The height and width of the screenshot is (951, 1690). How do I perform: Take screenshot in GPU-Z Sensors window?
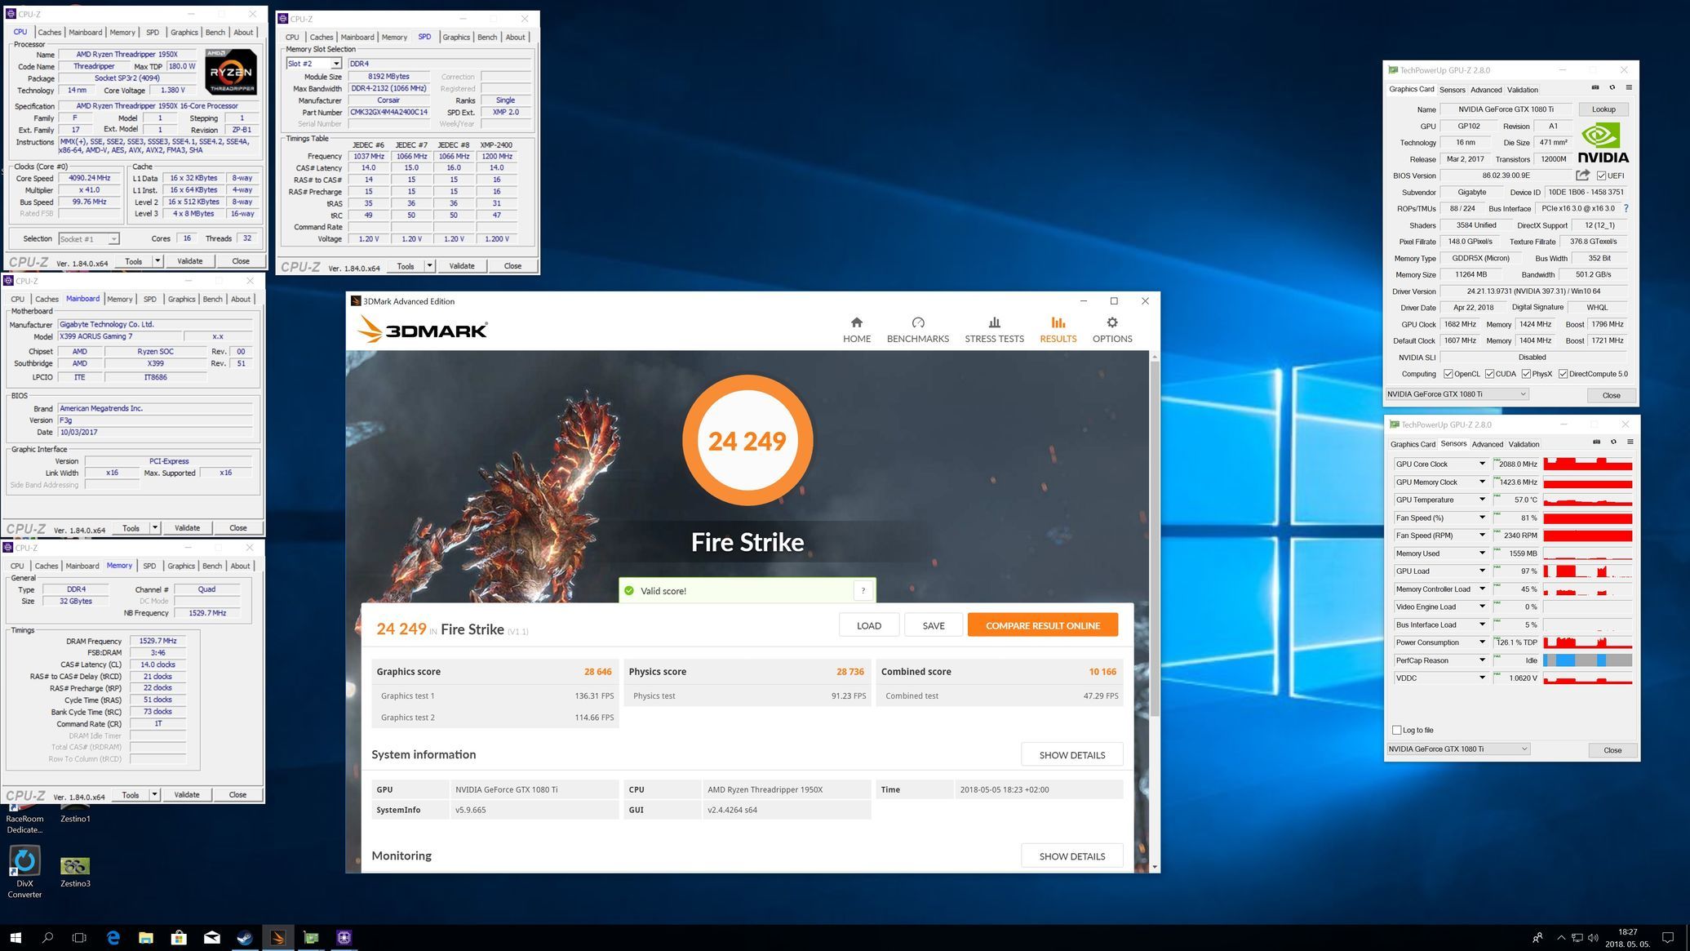(x=1596, y=442)
